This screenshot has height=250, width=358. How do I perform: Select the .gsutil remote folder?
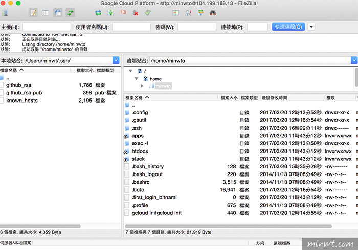[241, 120]
